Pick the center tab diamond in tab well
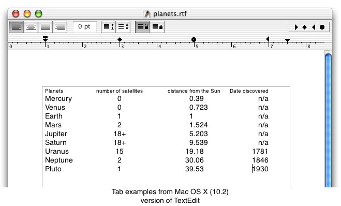The width and height of the screenshot is (341, 206). (x=305, y=27)
